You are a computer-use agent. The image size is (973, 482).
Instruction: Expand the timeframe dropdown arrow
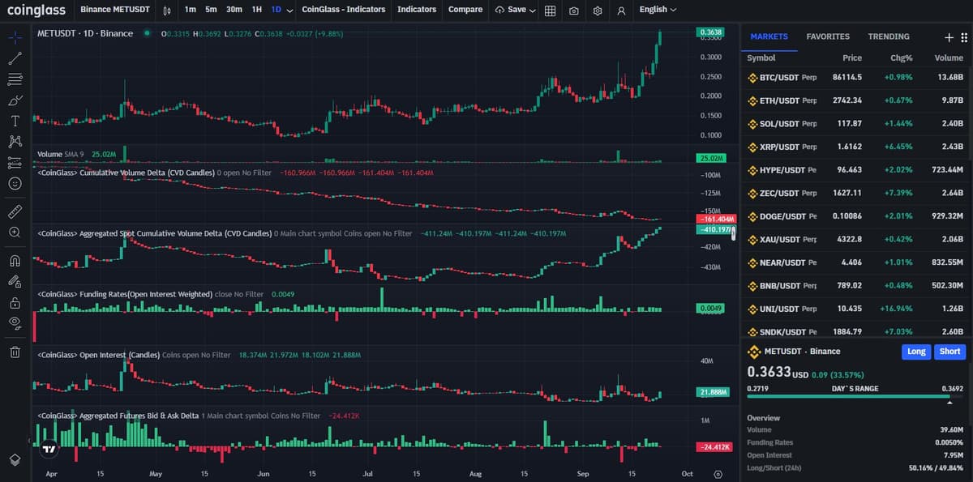(x=290, y=11)
